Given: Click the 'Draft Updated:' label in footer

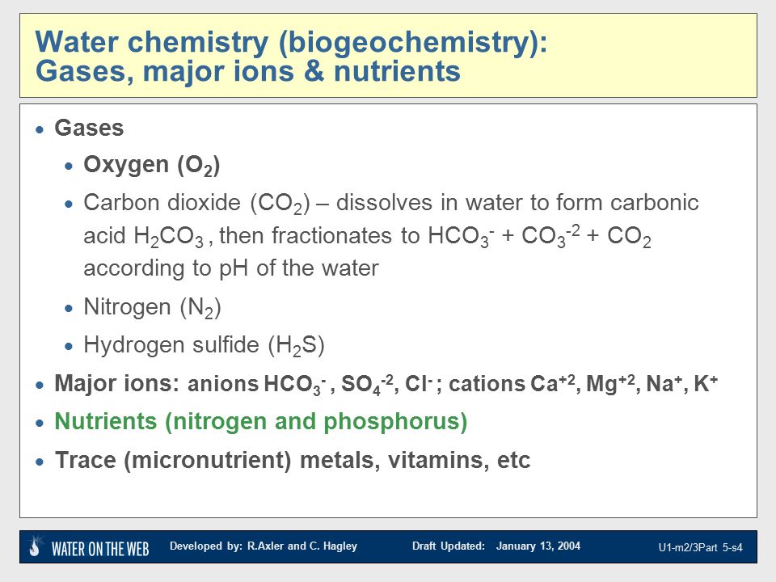Looking at the screenshot, I should (449, 546).
